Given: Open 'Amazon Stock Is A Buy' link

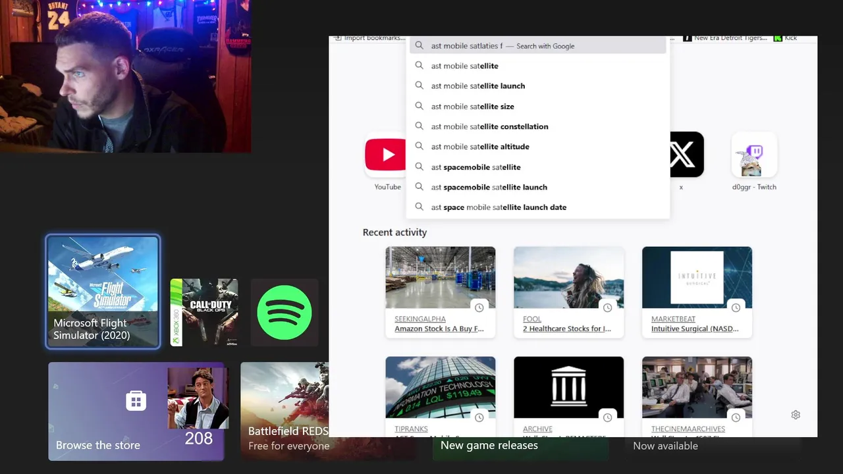Looking at the screenshot, I should 439,329.
